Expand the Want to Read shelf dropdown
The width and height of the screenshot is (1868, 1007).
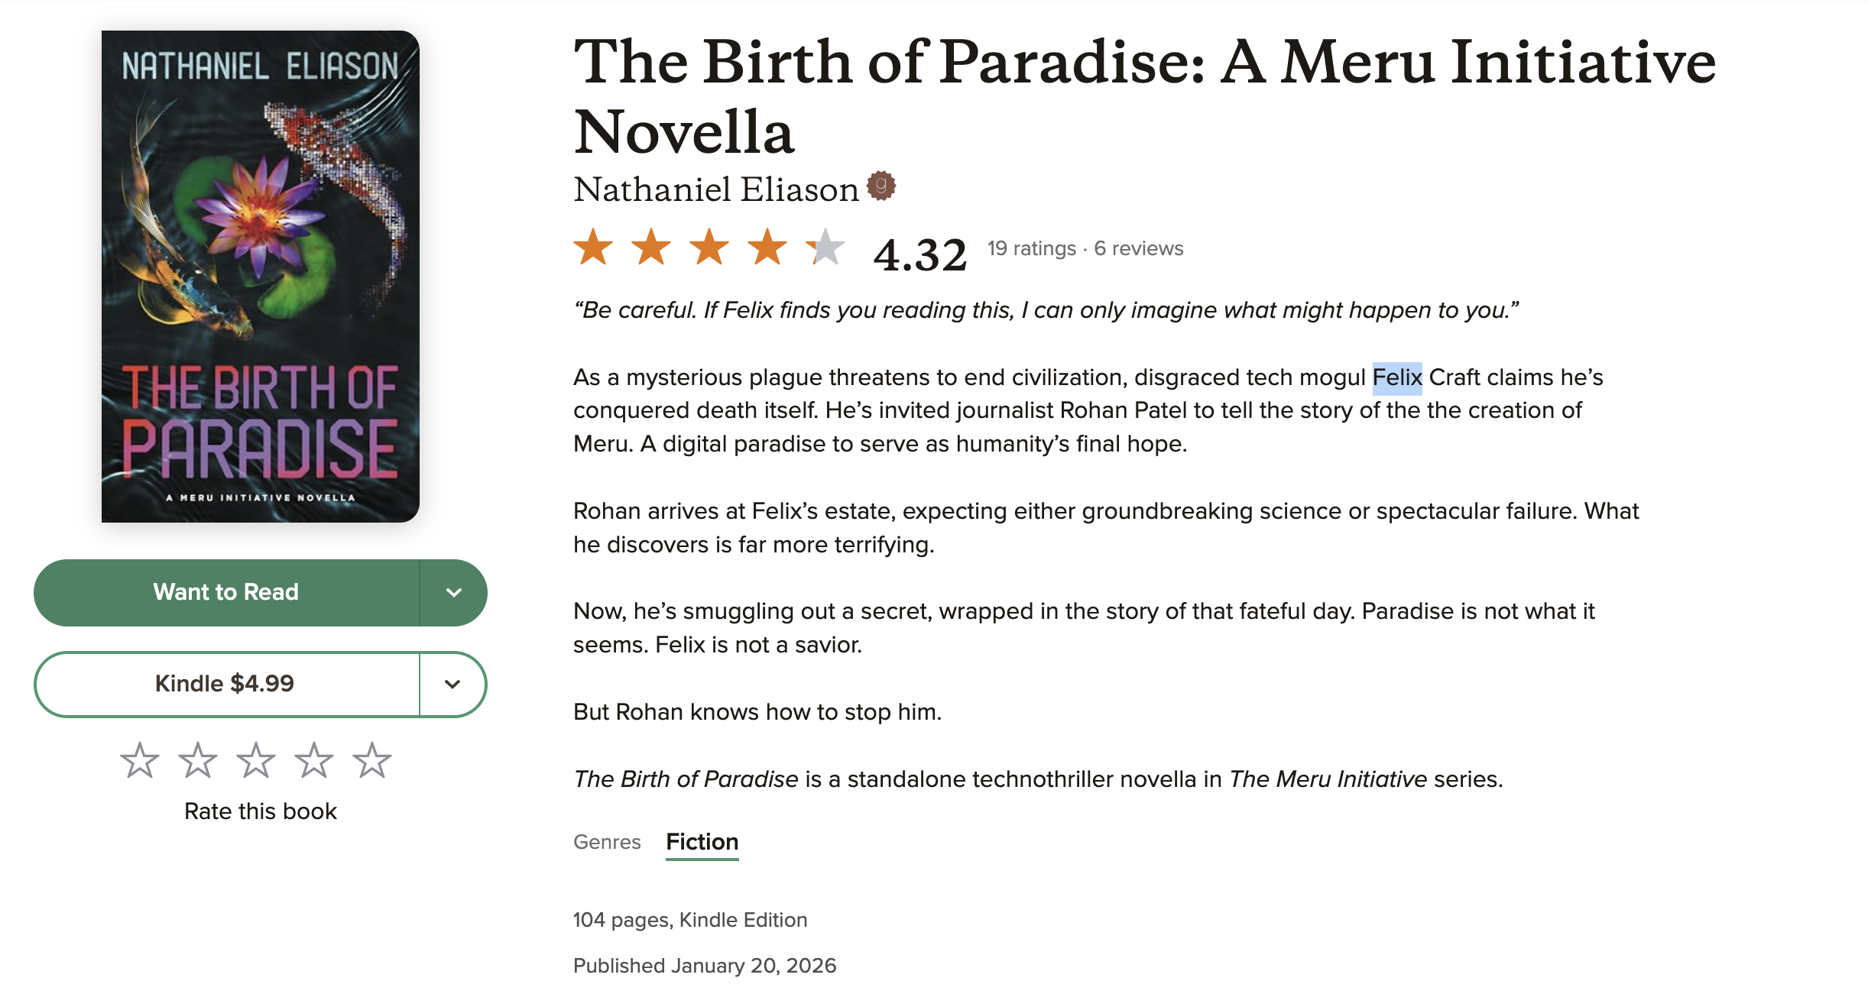[453, 593]
